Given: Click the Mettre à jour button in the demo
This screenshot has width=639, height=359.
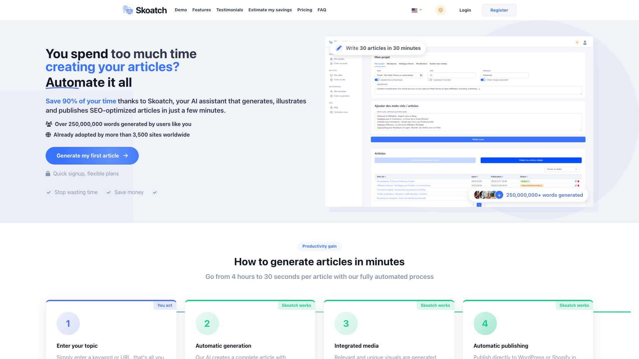Looking at the screenshot, I should (x=478, y=140).
